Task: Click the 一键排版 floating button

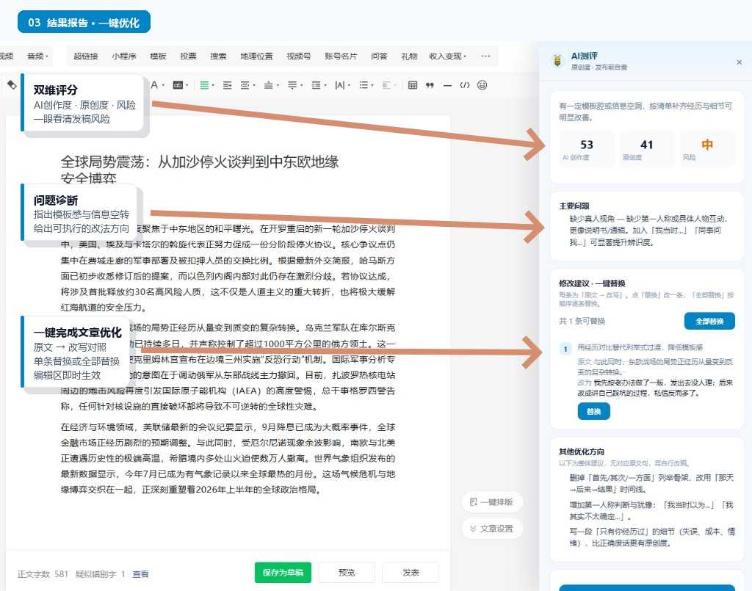Action: pyautogui.click(x=492, y=502)
